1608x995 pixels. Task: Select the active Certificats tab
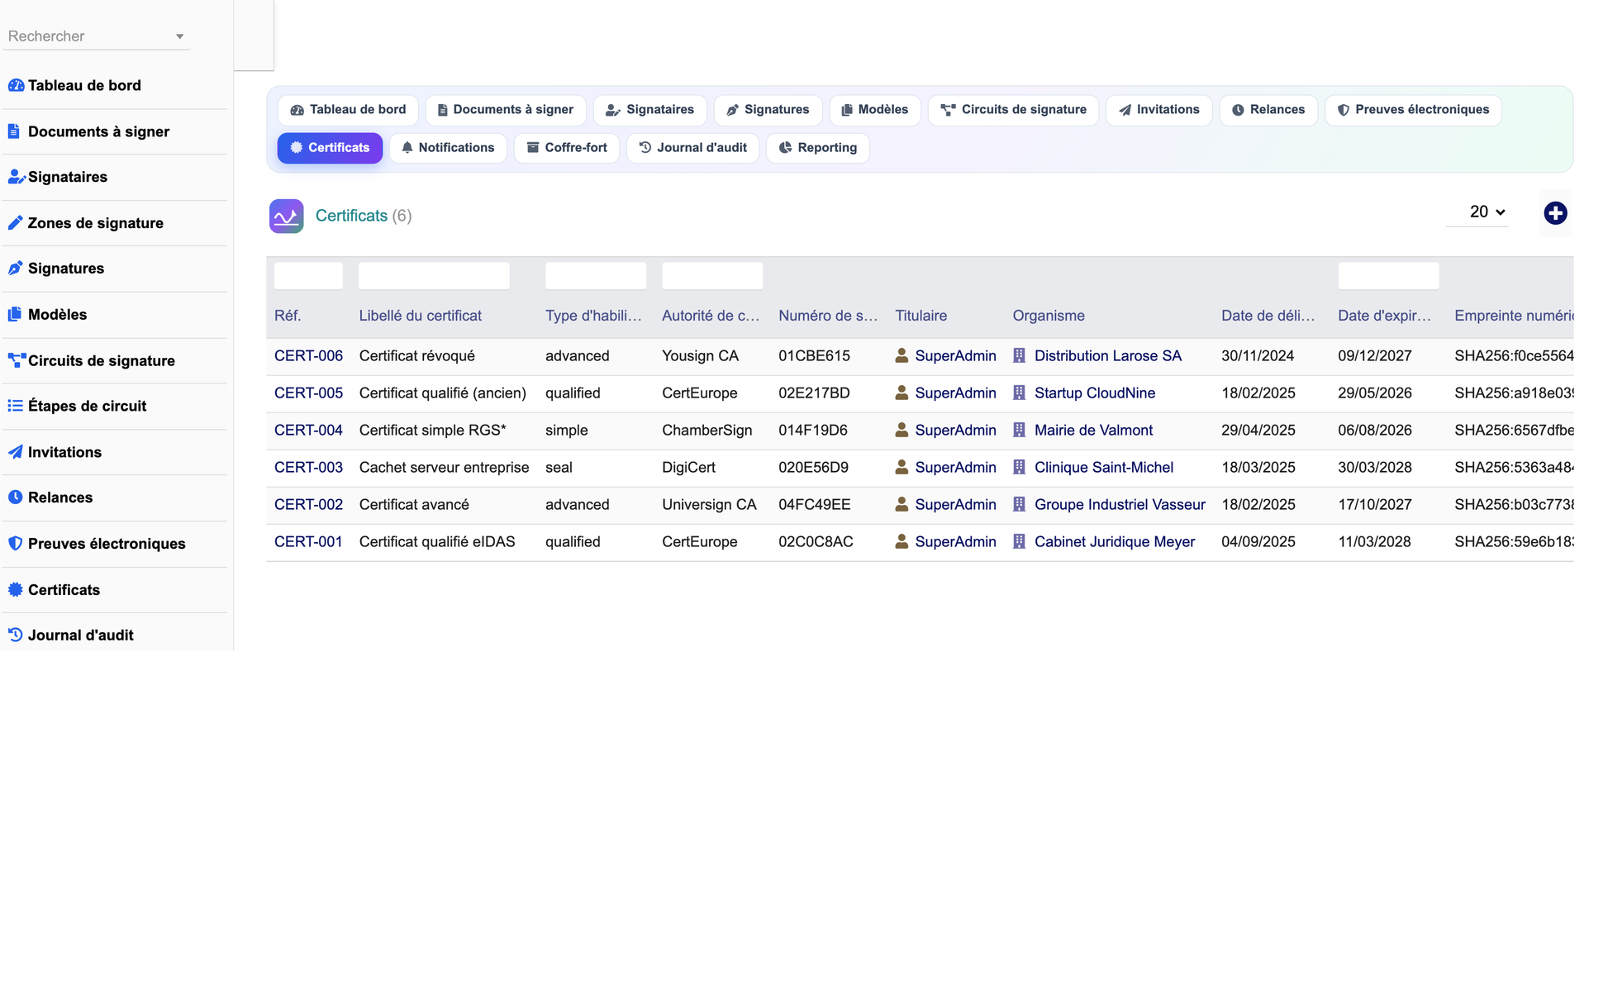[330, 148]
